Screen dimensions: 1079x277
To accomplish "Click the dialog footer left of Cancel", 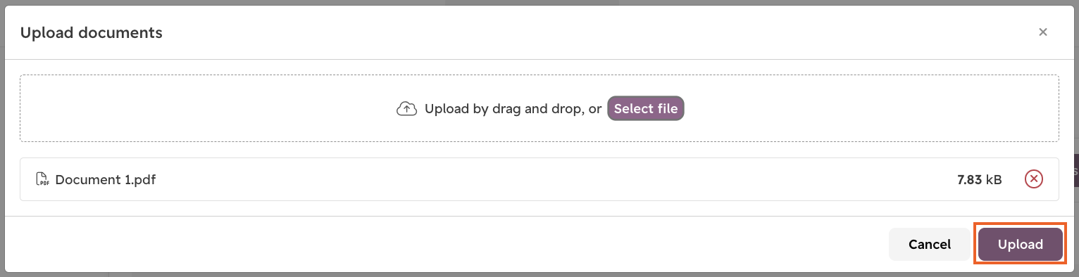I will tap(451, 244).
